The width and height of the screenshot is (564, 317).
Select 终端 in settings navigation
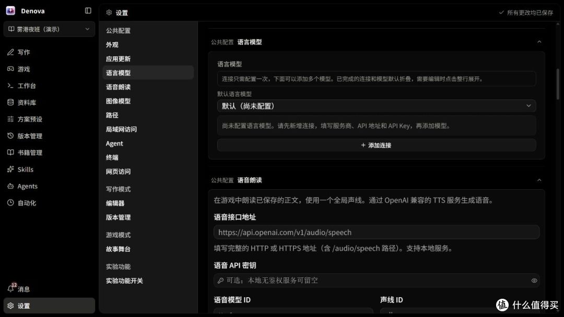[148, 157]
